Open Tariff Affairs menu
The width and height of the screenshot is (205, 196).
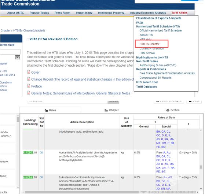click(x=179, y=13)
